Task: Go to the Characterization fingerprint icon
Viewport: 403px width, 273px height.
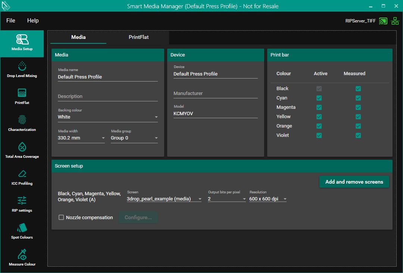Action: click(x=22, y=123)
